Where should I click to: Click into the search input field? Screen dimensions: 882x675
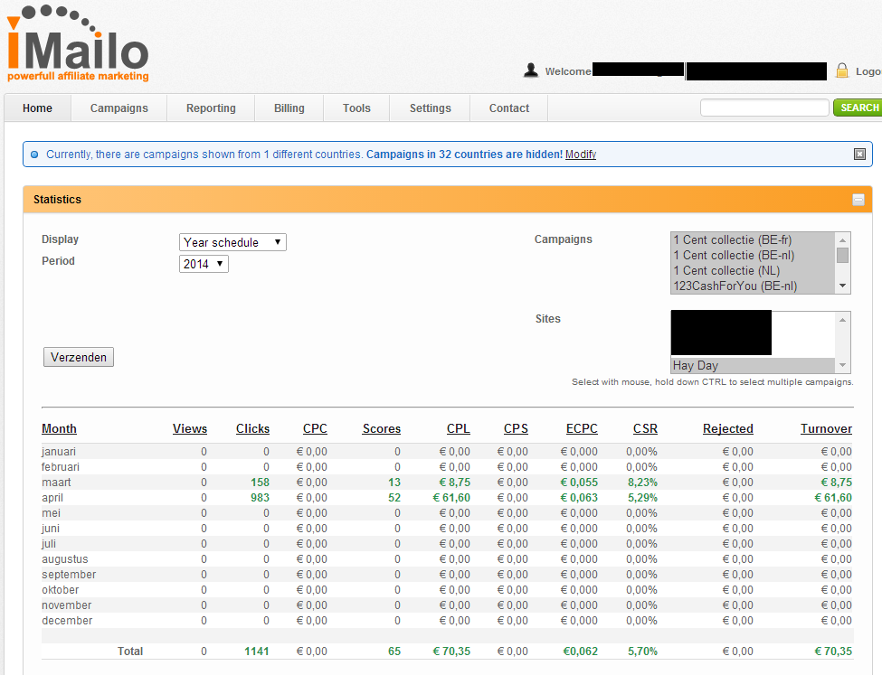(x=764, y=108)
